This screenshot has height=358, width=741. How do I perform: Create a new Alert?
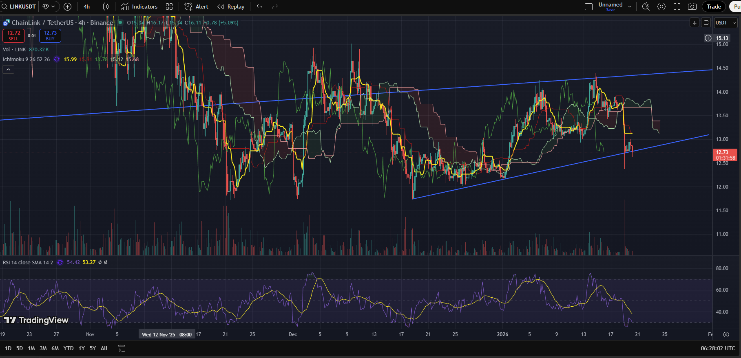click(x=197, y=7)
